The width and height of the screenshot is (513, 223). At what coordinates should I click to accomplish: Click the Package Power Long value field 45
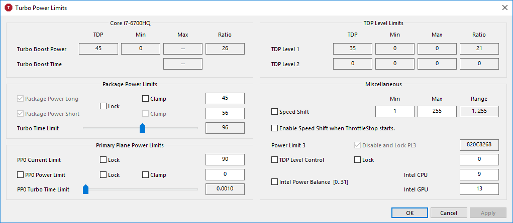(225, 98)
